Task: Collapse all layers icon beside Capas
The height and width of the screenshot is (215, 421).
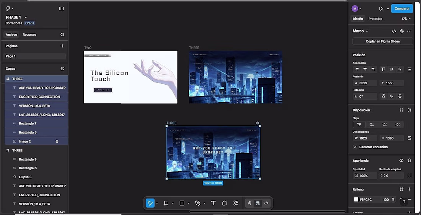Action: (x=62, y=69)
